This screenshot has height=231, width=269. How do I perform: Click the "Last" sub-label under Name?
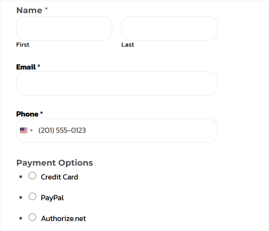tap(128, 45)
